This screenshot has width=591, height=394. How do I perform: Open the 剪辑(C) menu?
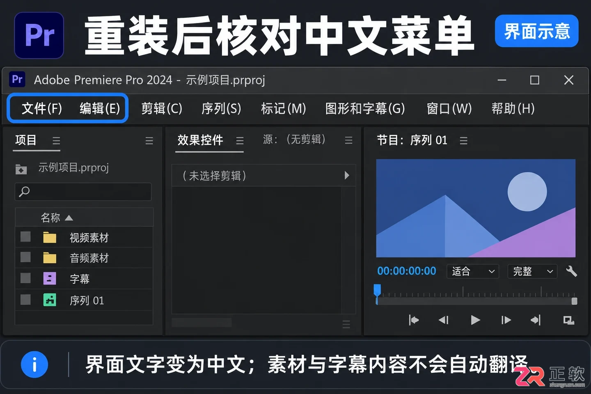coord(162,108)
